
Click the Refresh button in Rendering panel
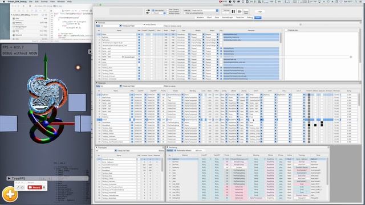[170, 150]
